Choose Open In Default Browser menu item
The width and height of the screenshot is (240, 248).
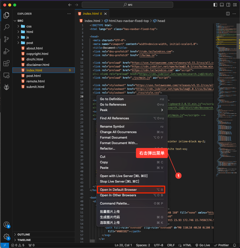[x=118, y=190]
